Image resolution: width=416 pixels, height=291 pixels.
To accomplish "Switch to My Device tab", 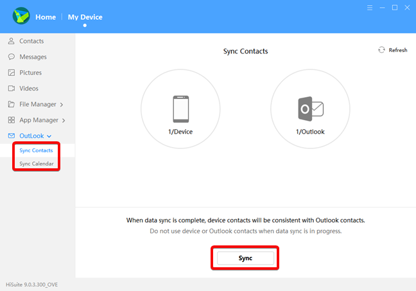I will click(85, 17).
